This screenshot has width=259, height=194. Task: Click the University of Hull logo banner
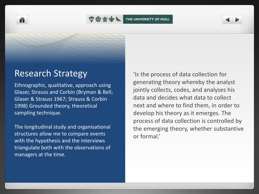pyautogui.click(x=129, y=19)
